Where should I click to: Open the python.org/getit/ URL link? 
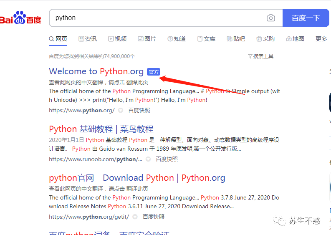(89, 217)
